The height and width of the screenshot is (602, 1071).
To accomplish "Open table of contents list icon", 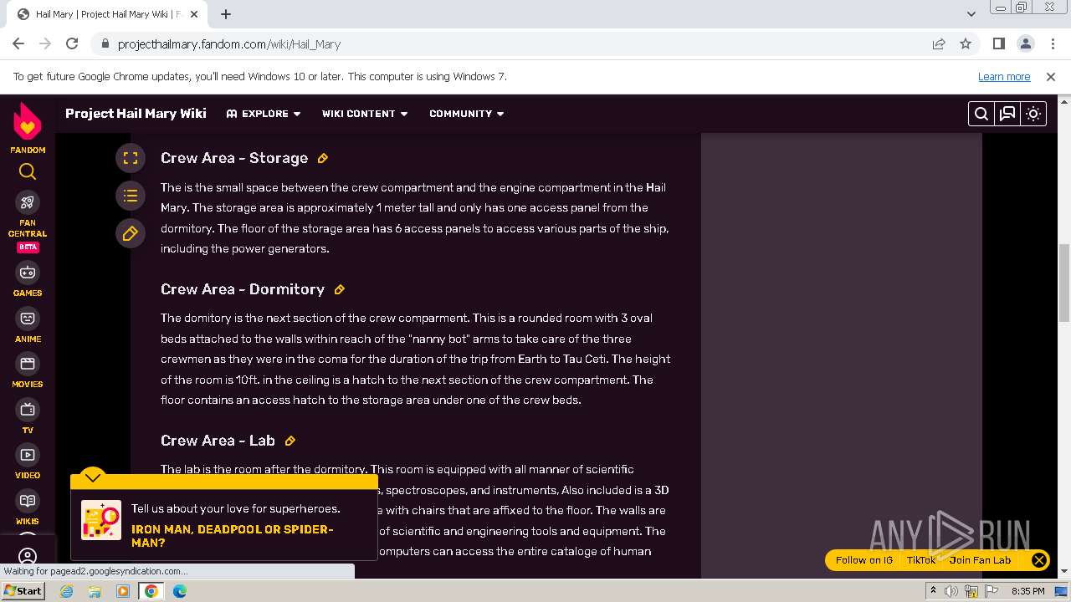I will click(131, 196).
